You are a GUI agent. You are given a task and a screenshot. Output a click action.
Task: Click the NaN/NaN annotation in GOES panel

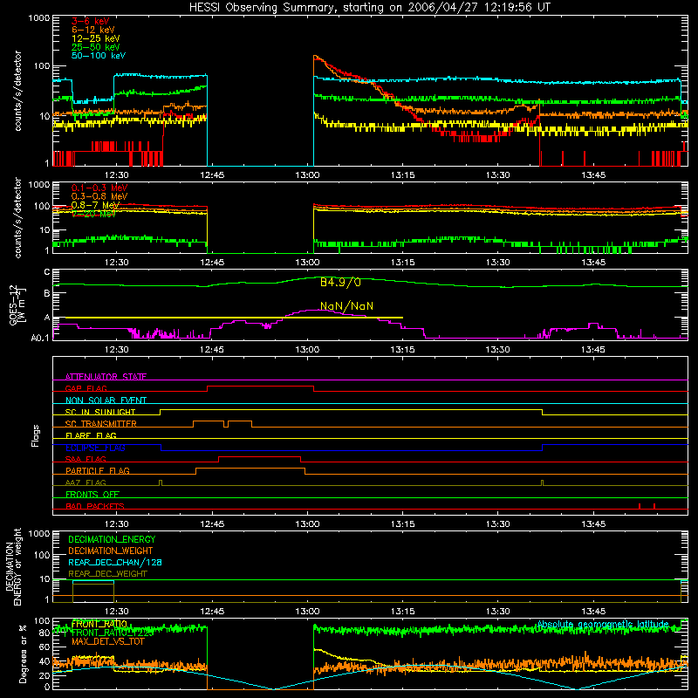tap(346, 306)
